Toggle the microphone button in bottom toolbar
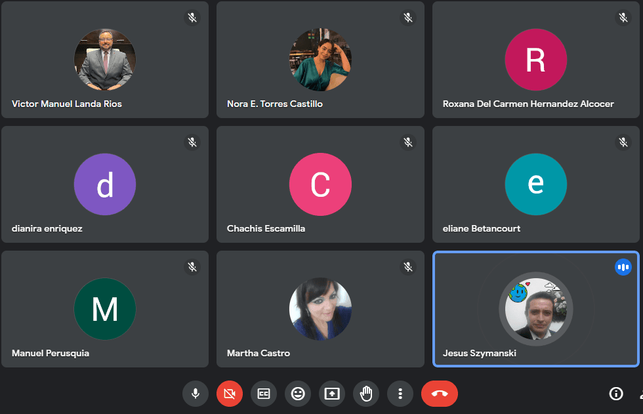Viewport: 643px width, 414px height. coord(196,394)
